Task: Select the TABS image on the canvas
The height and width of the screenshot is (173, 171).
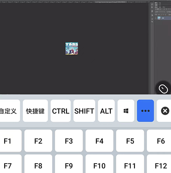Action: (x=72, y=48)
